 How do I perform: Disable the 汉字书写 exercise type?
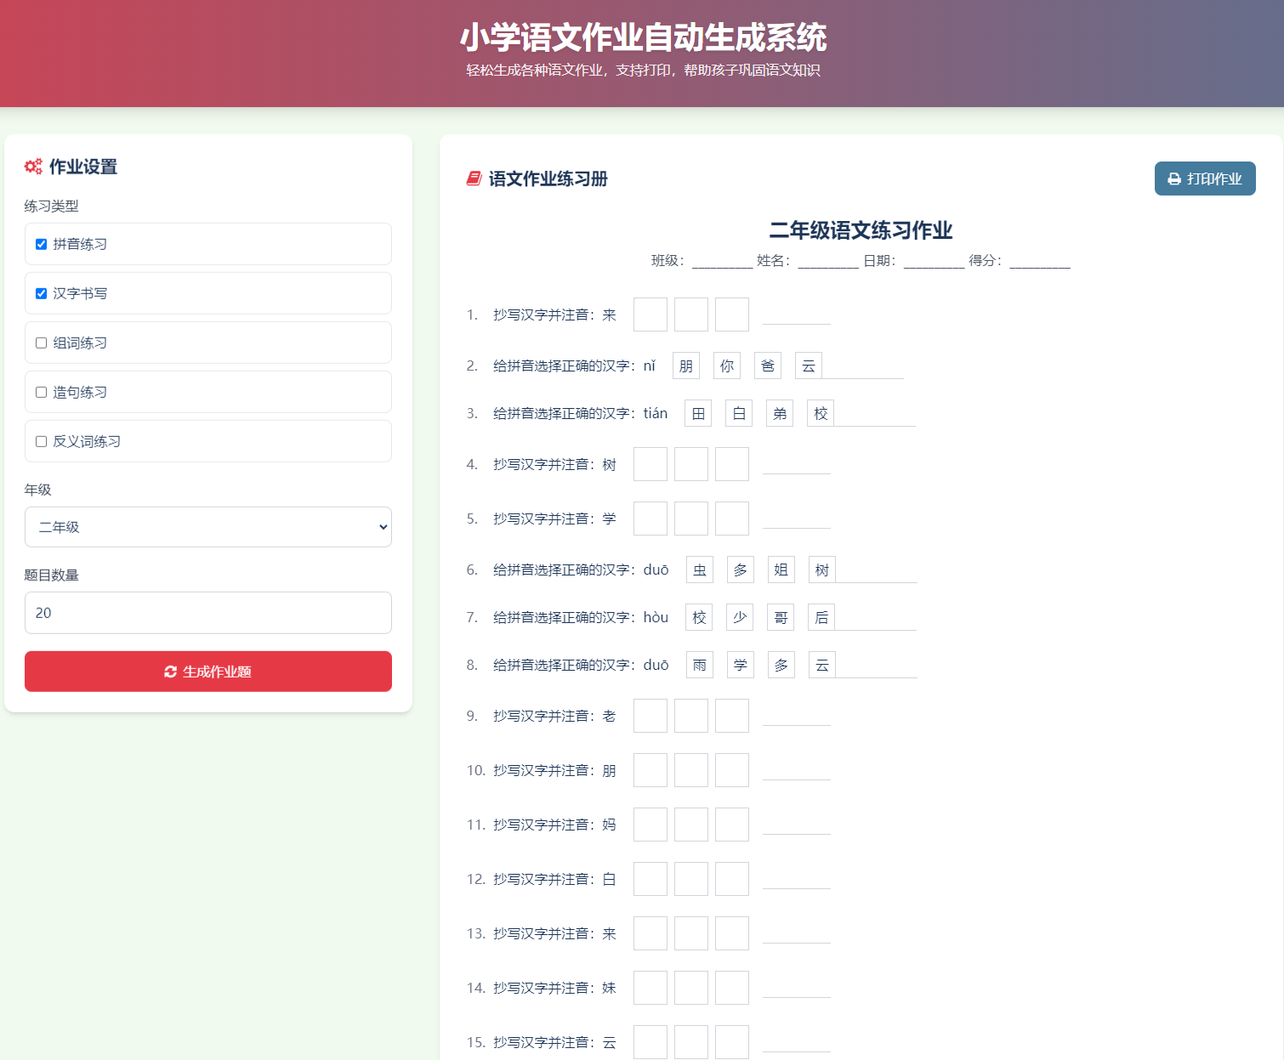pos(41,293)
